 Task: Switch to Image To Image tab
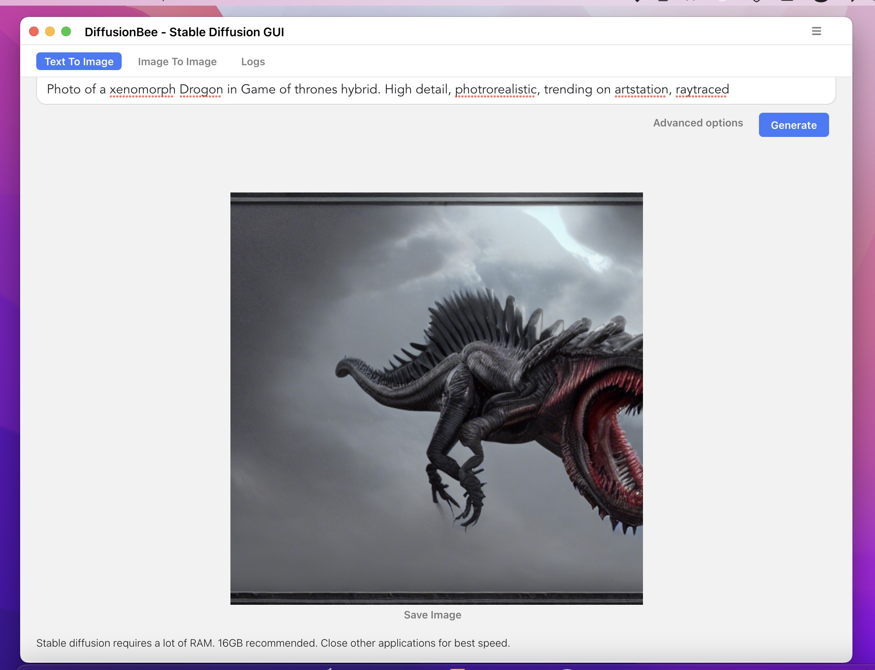tap(177, 61)
